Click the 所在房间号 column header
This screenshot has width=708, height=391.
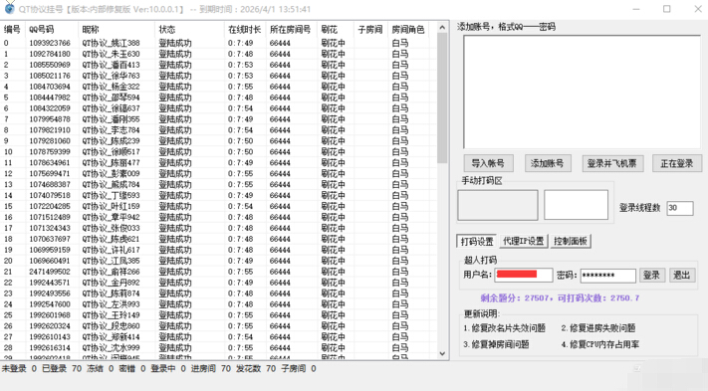[x=291, y=30]
